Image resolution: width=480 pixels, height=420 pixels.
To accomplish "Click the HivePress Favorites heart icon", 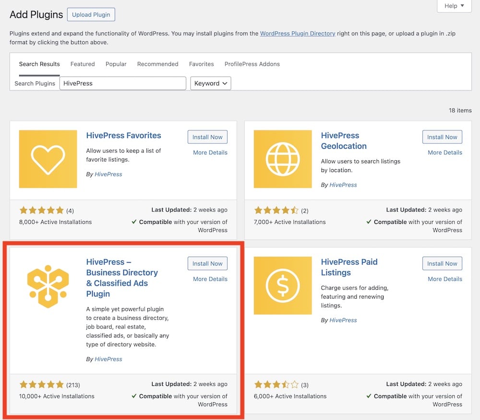I will click(x=48, y=159).
